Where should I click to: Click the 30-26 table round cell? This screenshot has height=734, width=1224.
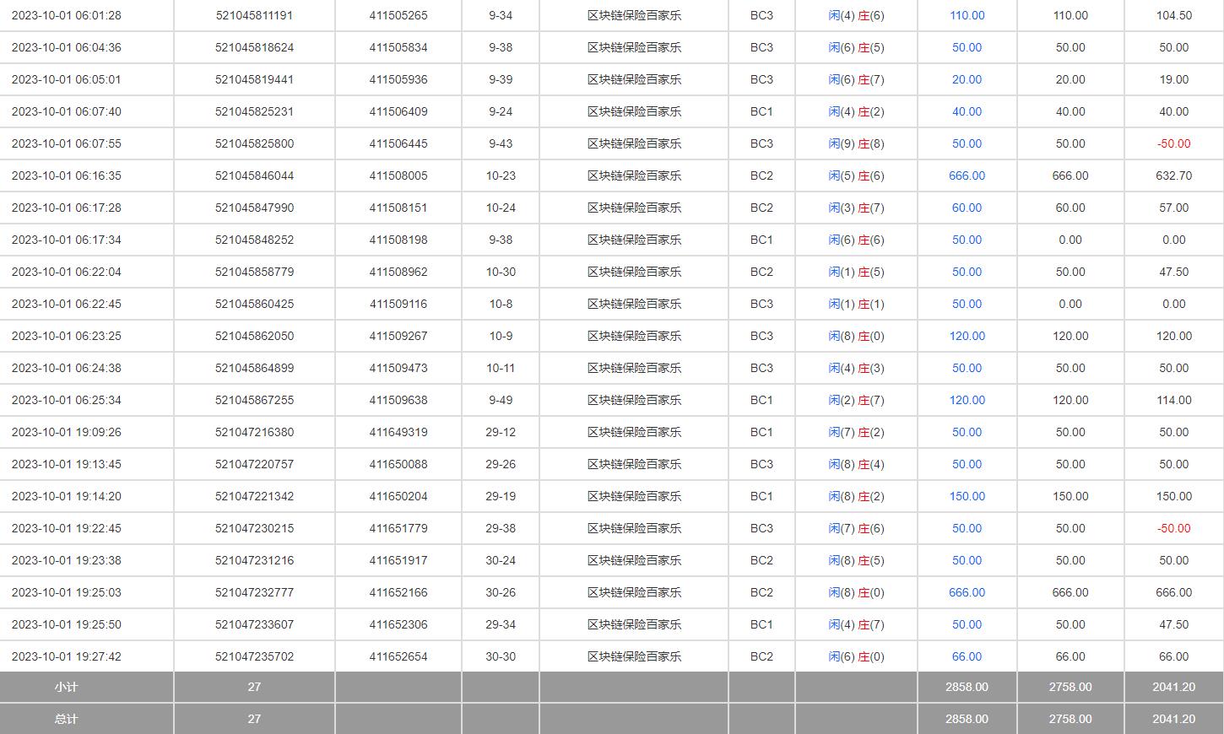click(501, 592)
